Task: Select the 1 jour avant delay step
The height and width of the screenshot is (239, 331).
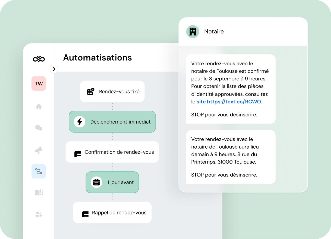Action: pyautogui.click(x=112, y=182)
